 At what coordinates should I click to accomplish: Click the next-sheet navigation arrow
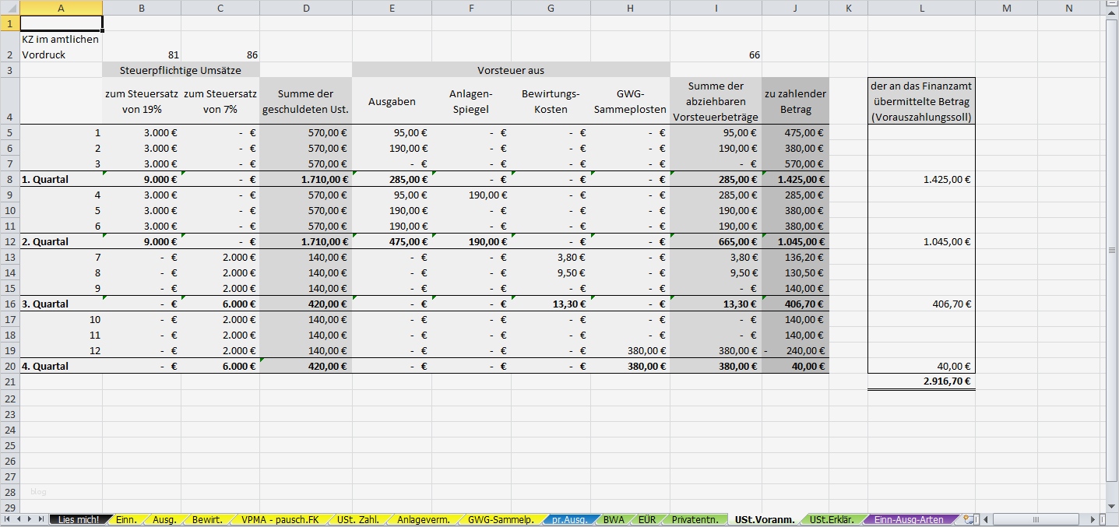(x=31, y=519)
